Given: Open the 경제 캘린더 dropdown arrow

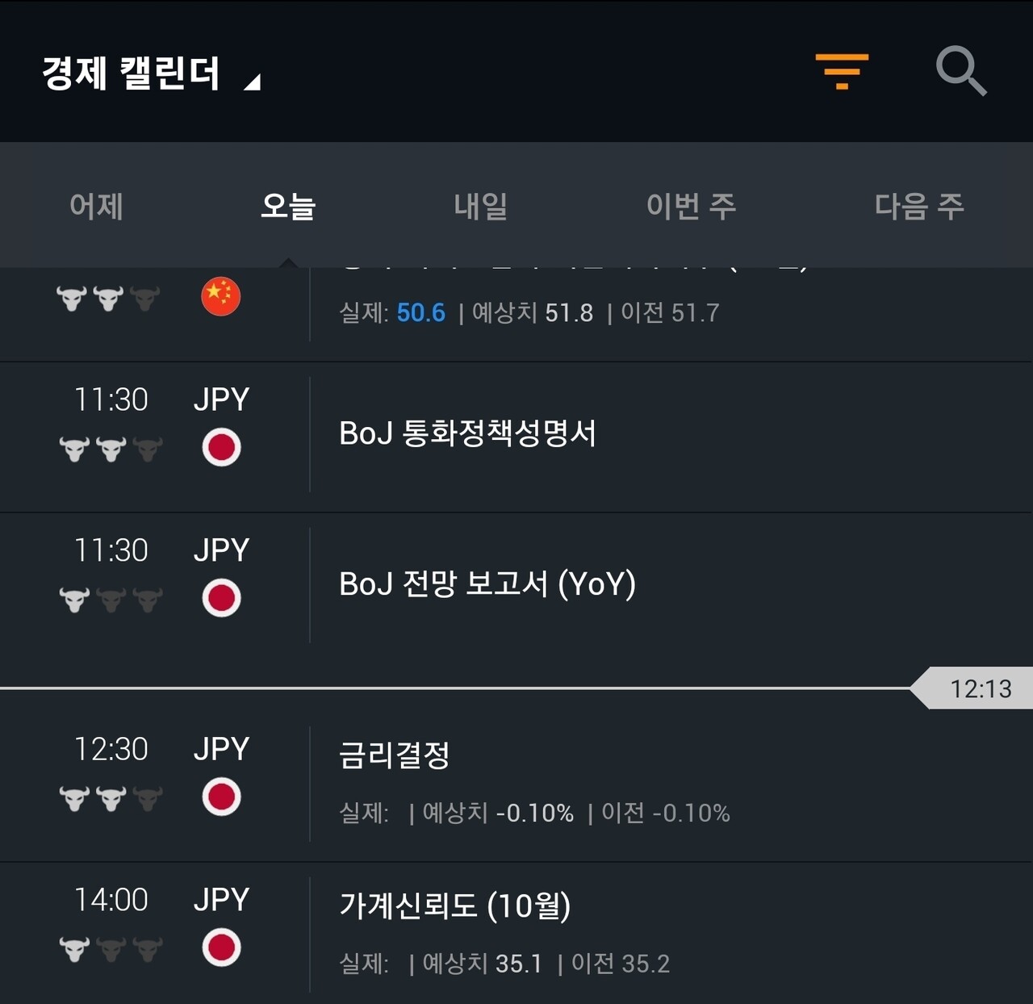Looking at the screenshot, I should (251, 81).
